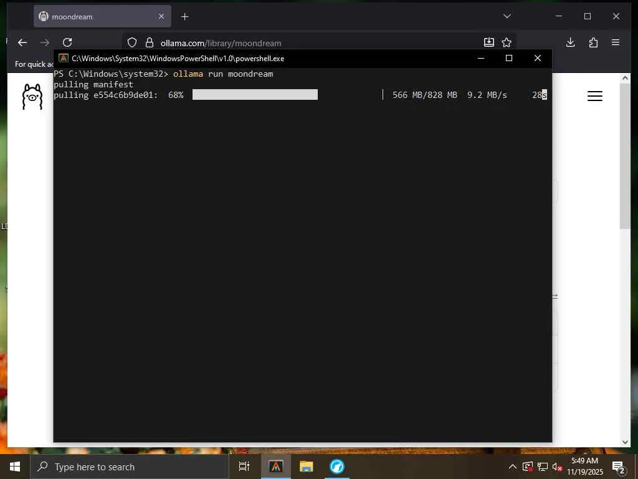The width and height of the screenshot is (638, 479).
Task: Click the '68%' progress value
Action: click(176, 95)
